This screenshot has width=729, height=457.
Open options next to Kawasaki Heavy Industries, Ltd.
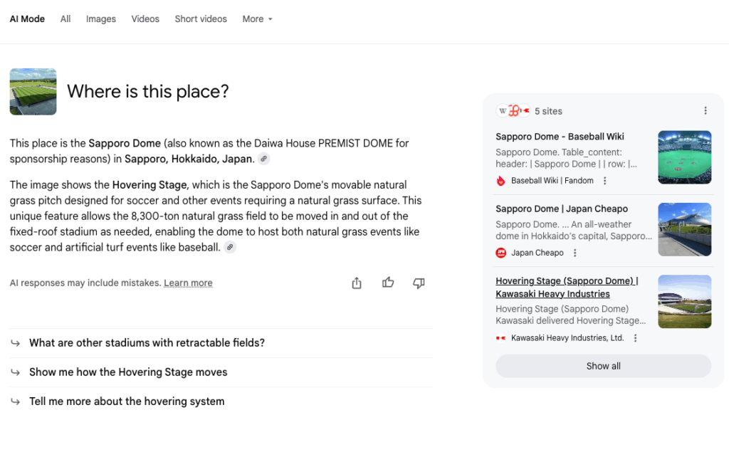point(635,338)
